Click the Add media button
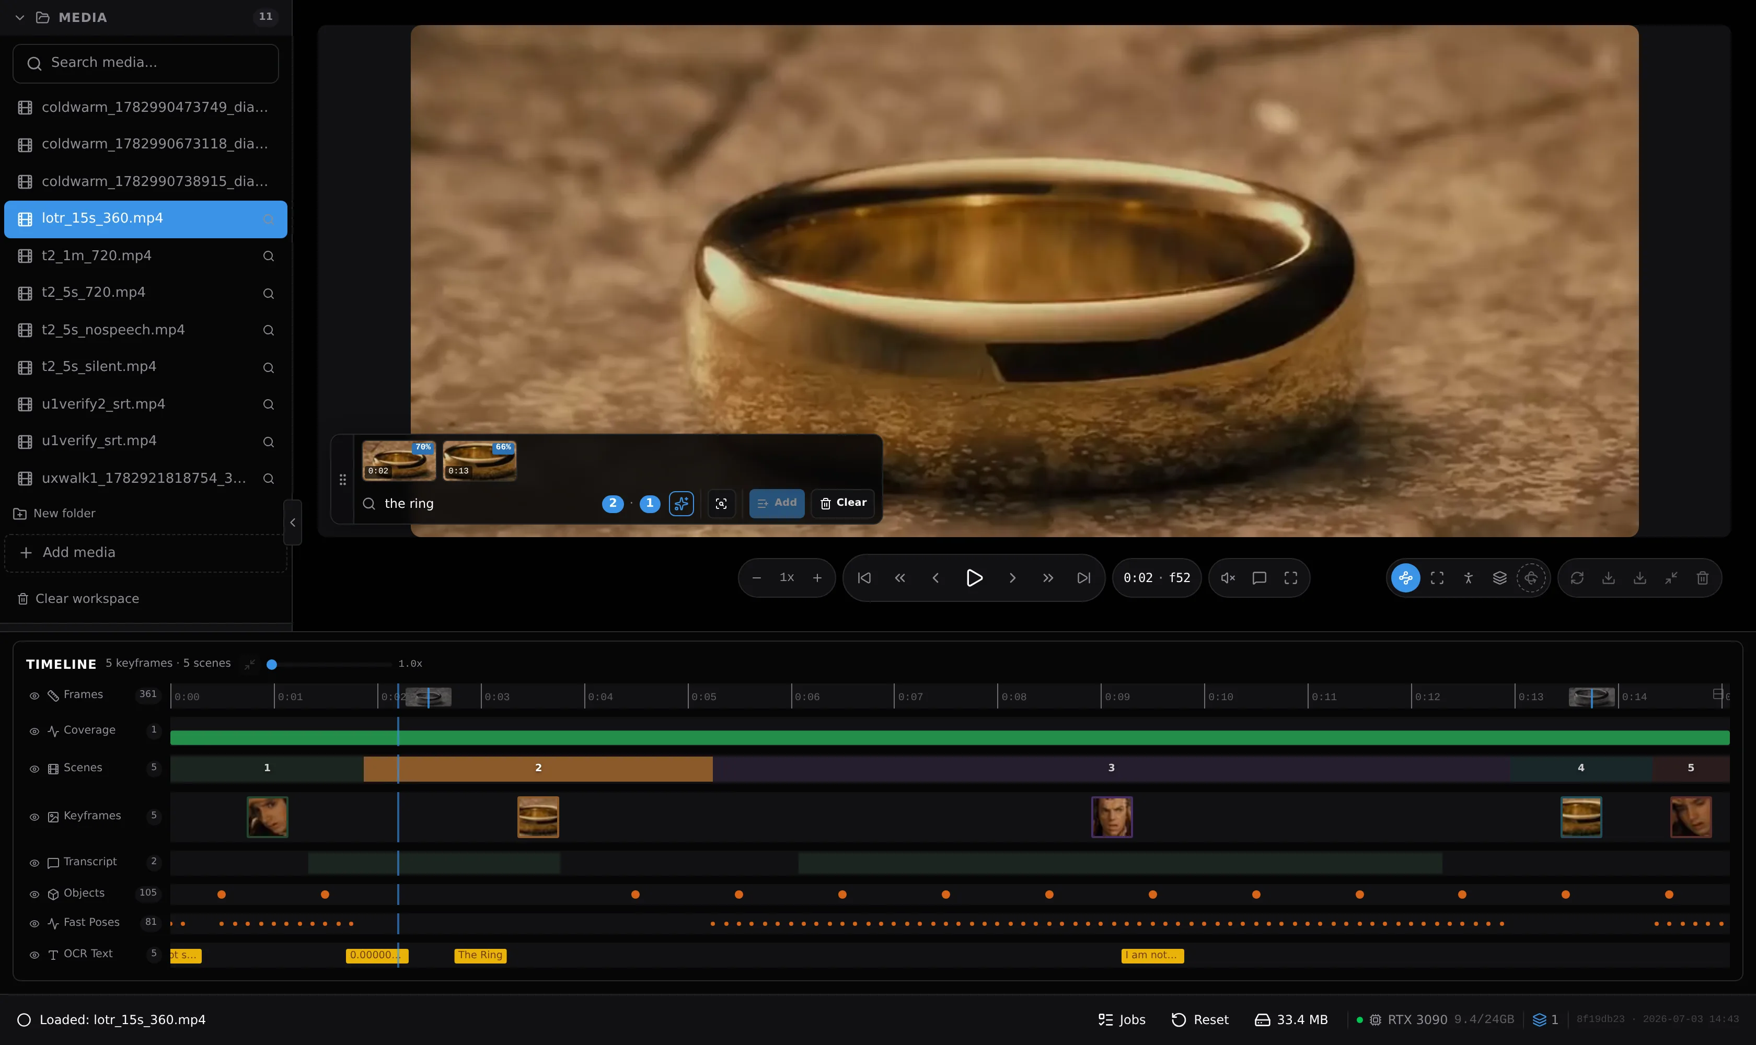This screenshot has width=1756, height=1045. pos(146,553)
